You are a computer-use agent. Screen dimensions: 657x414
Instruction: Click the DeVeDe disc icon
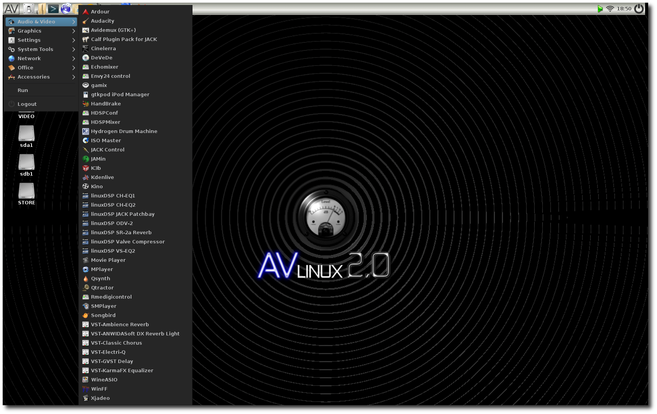click(86, 58)
